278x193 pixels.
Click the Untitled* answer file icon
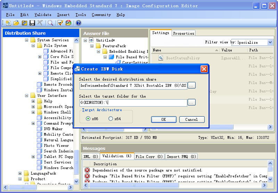pyautogui.click(x=91, y=40)
